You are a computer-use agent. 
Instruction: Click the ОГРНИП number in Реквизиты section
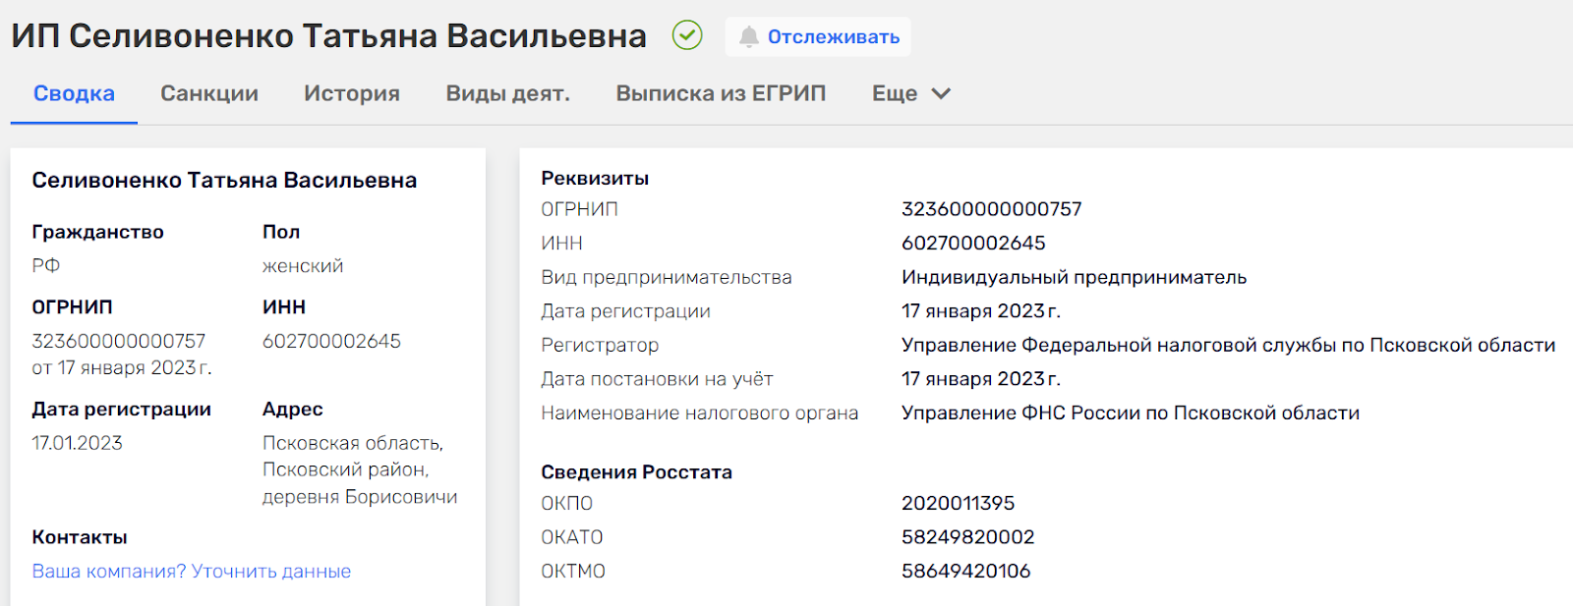pos(991,209)
